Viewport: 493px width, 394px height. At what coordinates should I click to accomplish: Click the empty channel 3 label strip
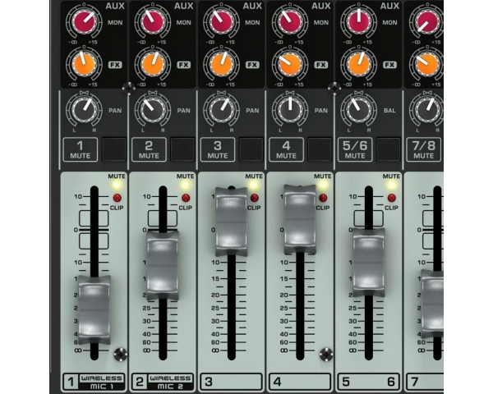pos(231,382)
